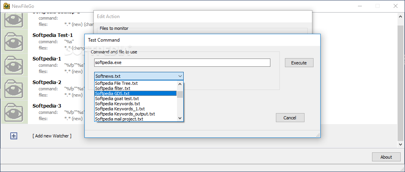The image size is (405, 172).
Task: Click main window scroll up arrow
Action: [x=401, y=16]
